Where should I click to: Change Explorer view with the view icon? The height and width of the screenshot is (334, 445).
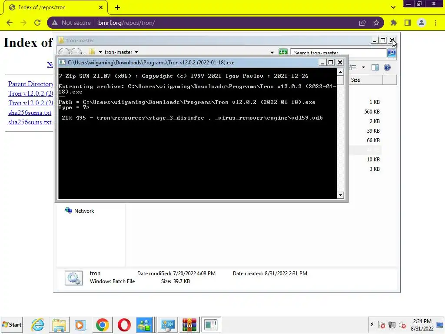[x=353, y=67]
